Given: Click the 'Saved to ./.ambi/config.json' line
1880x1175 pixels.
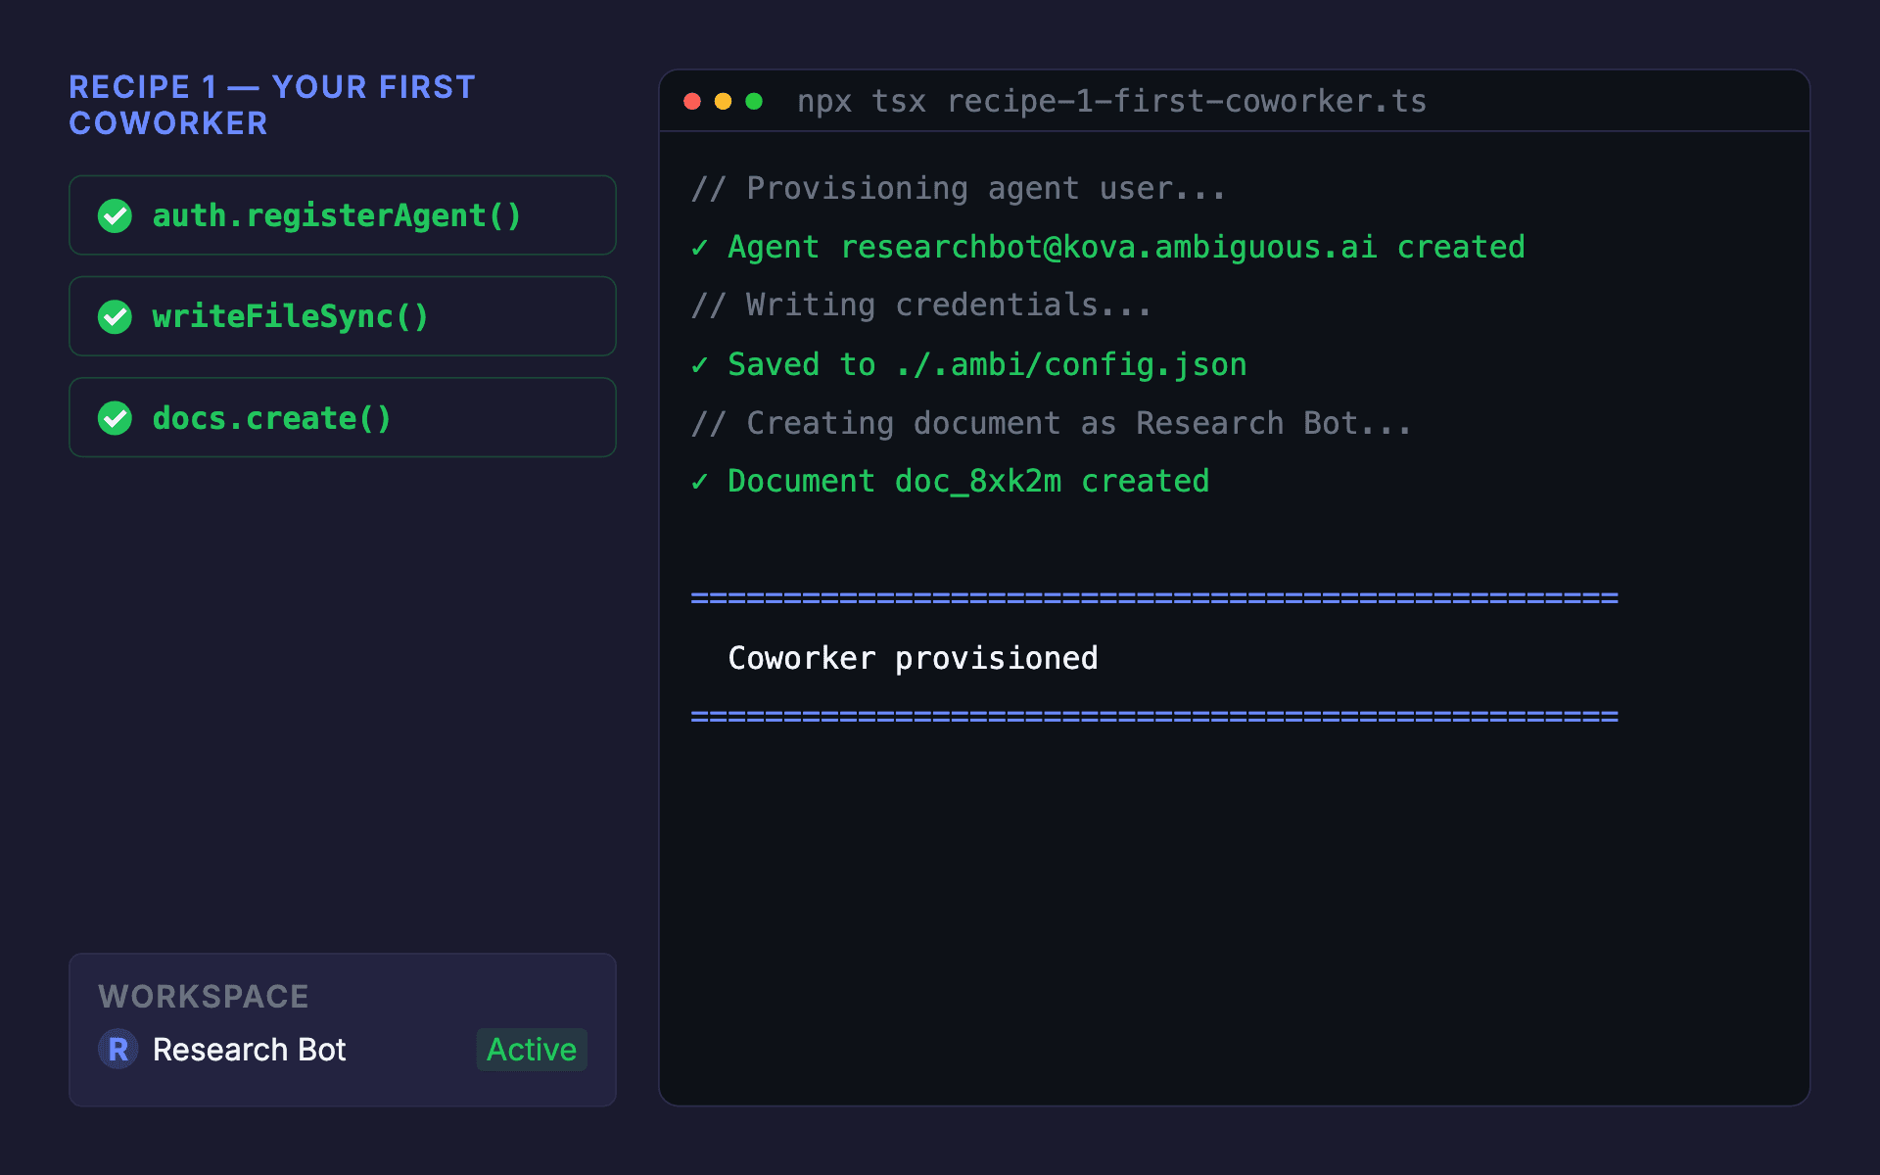Looking at the screenshot, I should pos(968,364).
